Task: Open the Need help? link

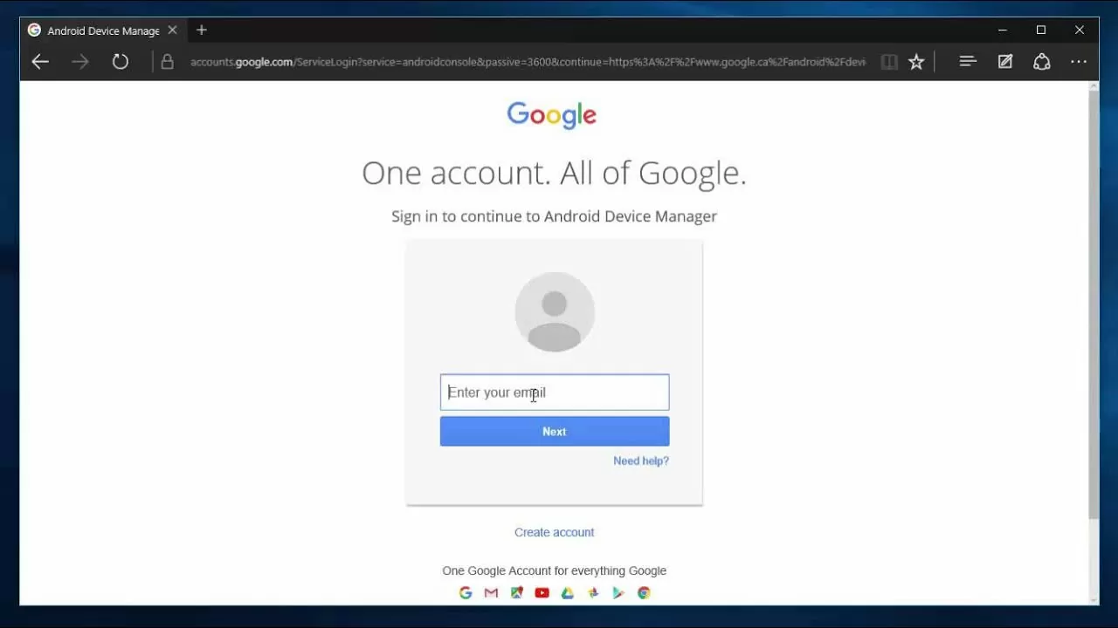Action: [x=641, y=461]
